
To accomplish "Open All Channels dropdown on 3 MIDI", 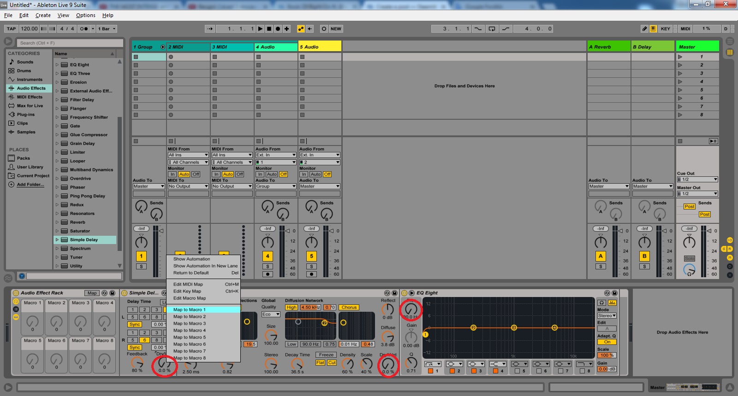I will pyautogui.click(x=232, y=163).
